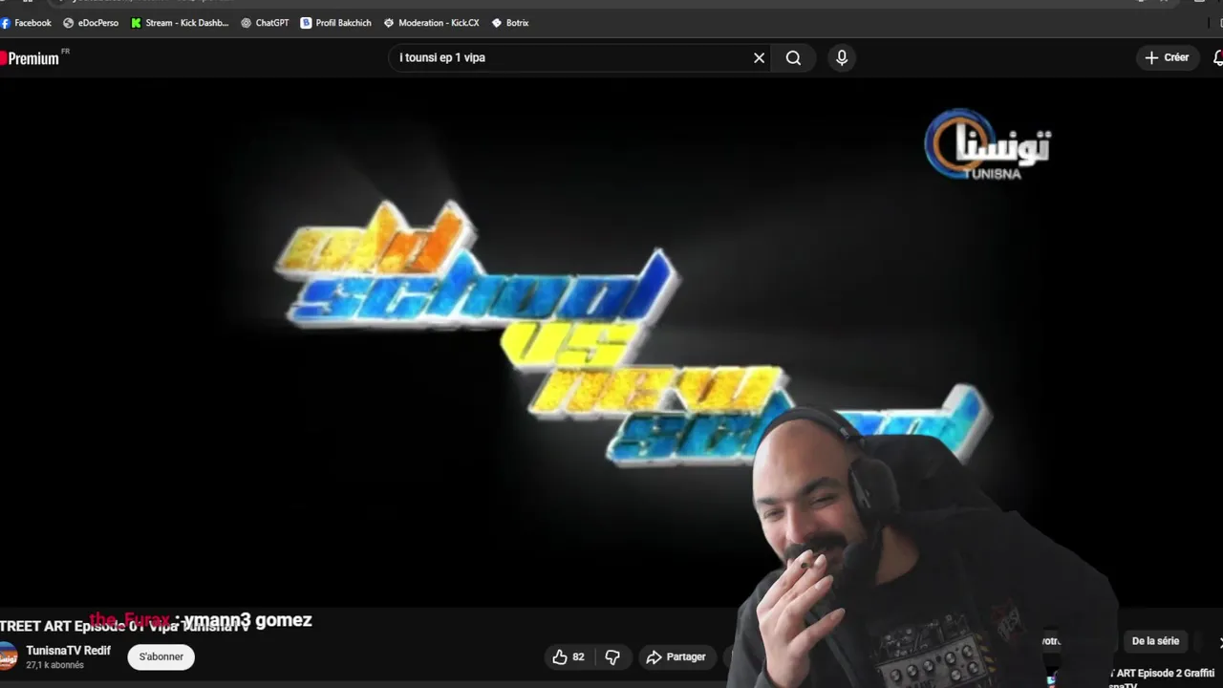This screenshot has width=1223, height=688.
Task: Open the Facebook bookmark
Action: pos(27,23)
